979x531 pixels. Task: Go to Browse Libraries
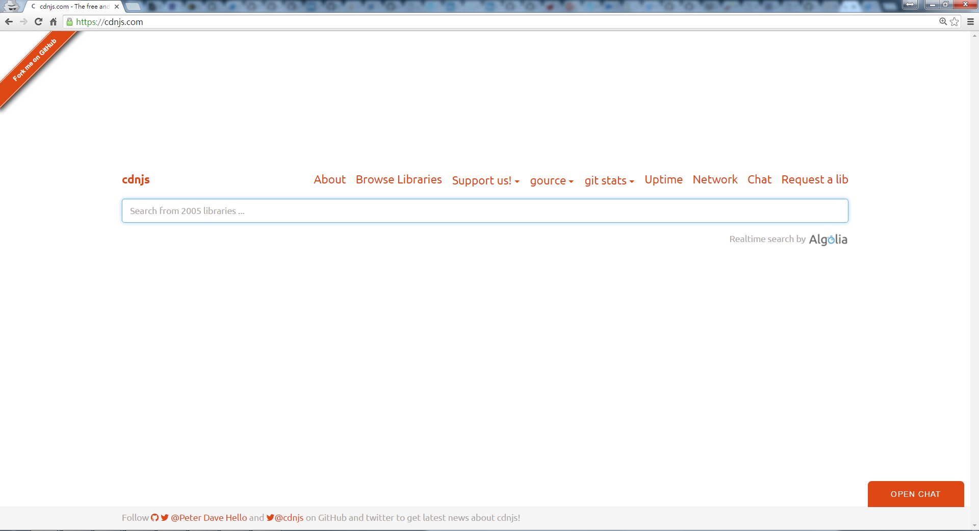click(399, 179)
